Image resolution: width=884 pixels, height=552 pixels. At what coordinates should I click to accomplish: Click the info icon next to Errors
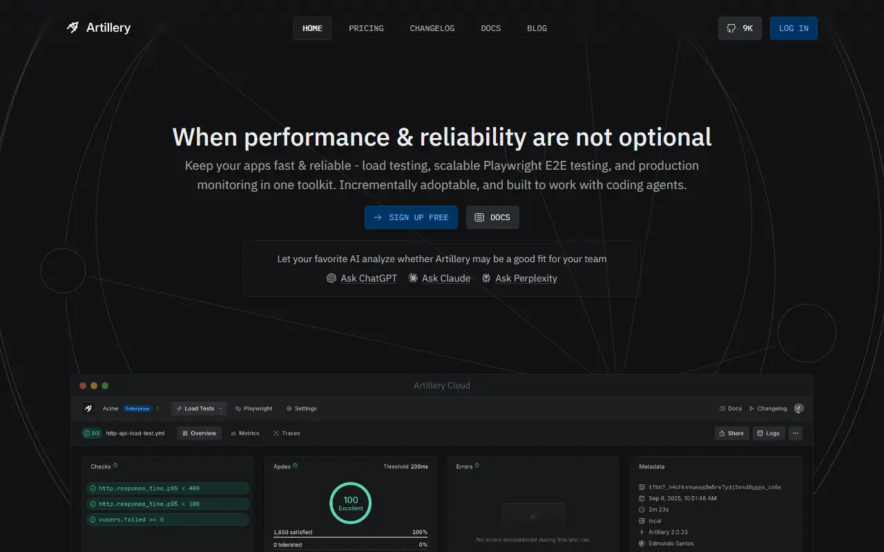pos(477,466)
